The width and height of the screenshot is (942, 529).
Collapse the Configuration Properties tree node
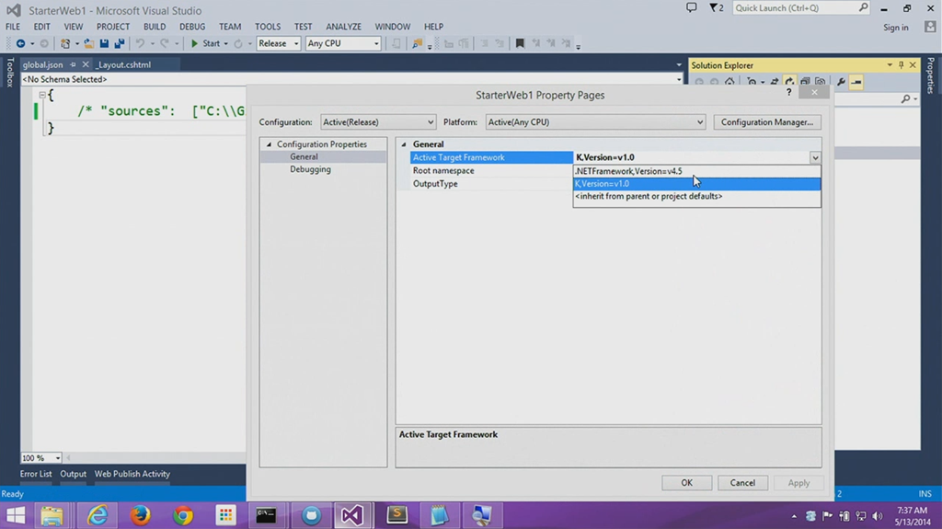click(x=270, y=144)
